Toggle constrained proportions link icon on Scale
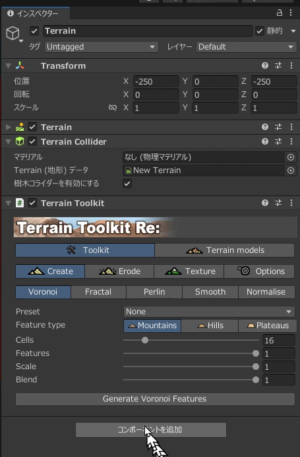The width and height of the screenshot is (300, 457). [113, 108]
